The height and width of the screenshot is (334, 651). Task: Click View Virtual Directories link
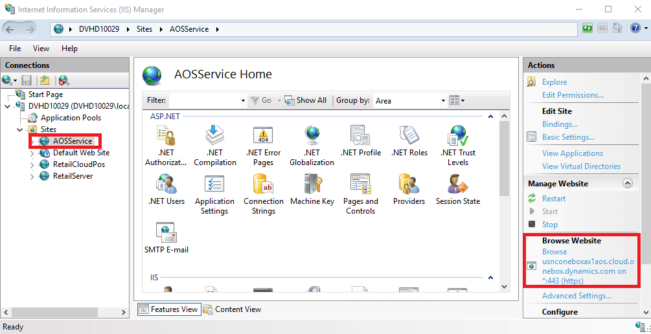tap(581, 166)
